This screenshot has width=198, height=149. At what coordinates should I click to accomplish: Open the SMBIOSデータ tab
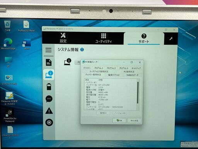132,75
